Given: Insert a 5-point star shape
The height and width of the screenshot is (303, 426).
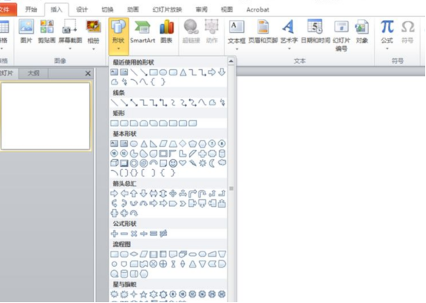Looking at the screenshot, I should pyautogui.click(x=144, y=295).
